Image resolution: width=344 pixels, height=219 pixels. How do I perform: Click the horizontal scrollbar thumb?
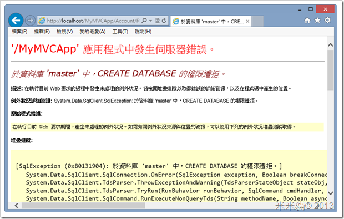(x=83, y=205)
